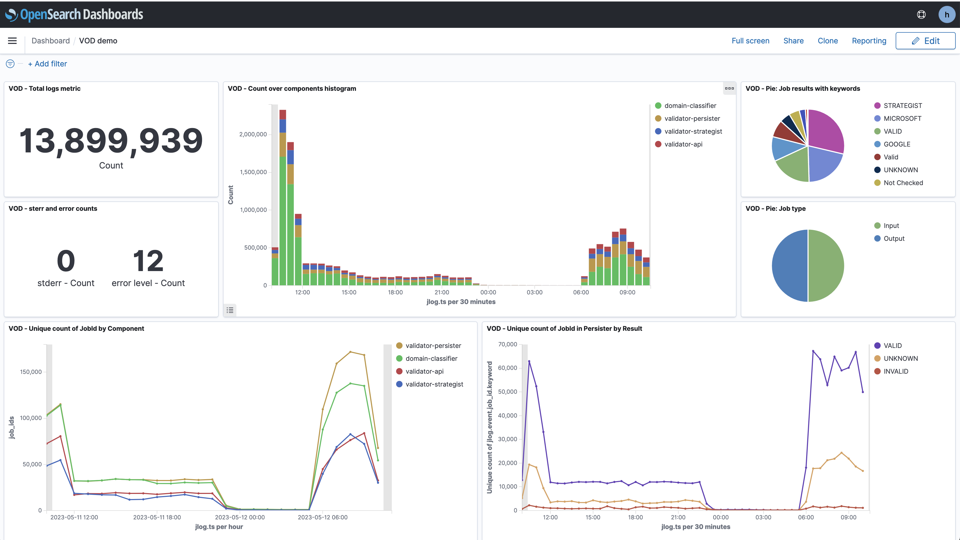Toggle VALID legend entry in job results pie
The image size is (960, 540).
888,131
